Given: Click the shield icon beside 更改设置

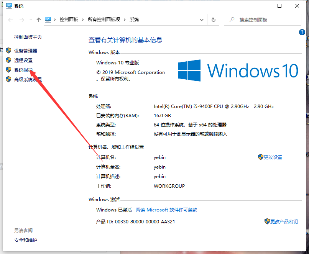Looking at the screenshot, I should 260,157.
